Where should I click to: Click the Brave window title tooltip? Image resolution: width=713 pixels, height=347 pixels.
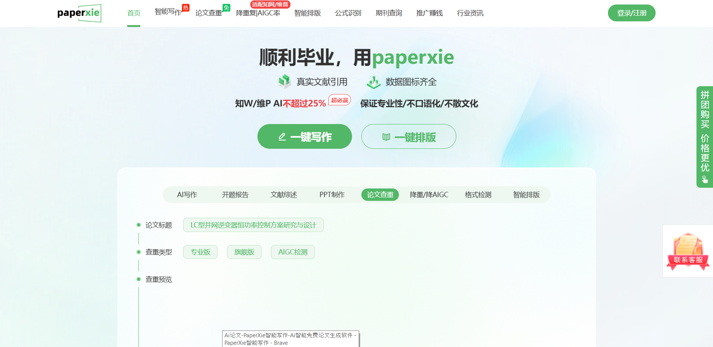tap(290, 339)
